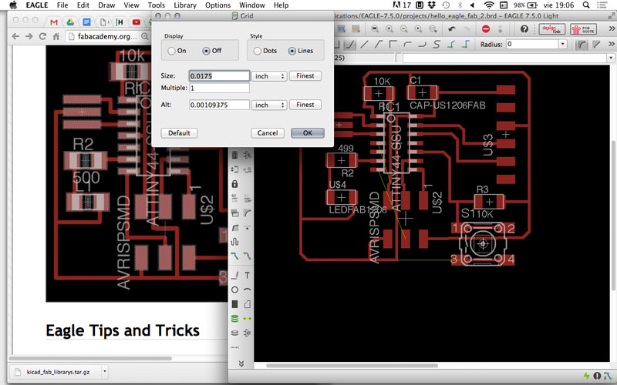Switch to the YouTube tab in Chrome

[x=137, y=22]
